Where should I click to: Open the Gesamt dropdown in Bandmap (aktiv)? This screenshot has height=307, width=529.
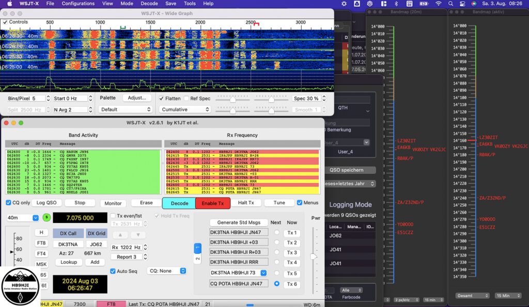(472, 296)
